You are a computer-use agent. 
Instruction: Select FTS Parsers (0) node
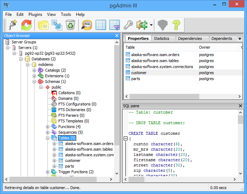[71, 115]
